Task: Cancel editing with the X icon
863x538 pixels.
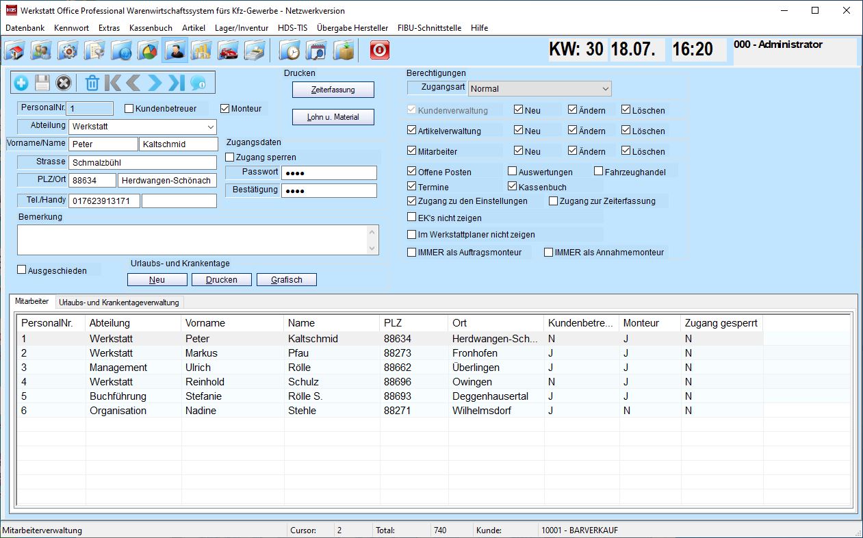Action: click(64, 83)
